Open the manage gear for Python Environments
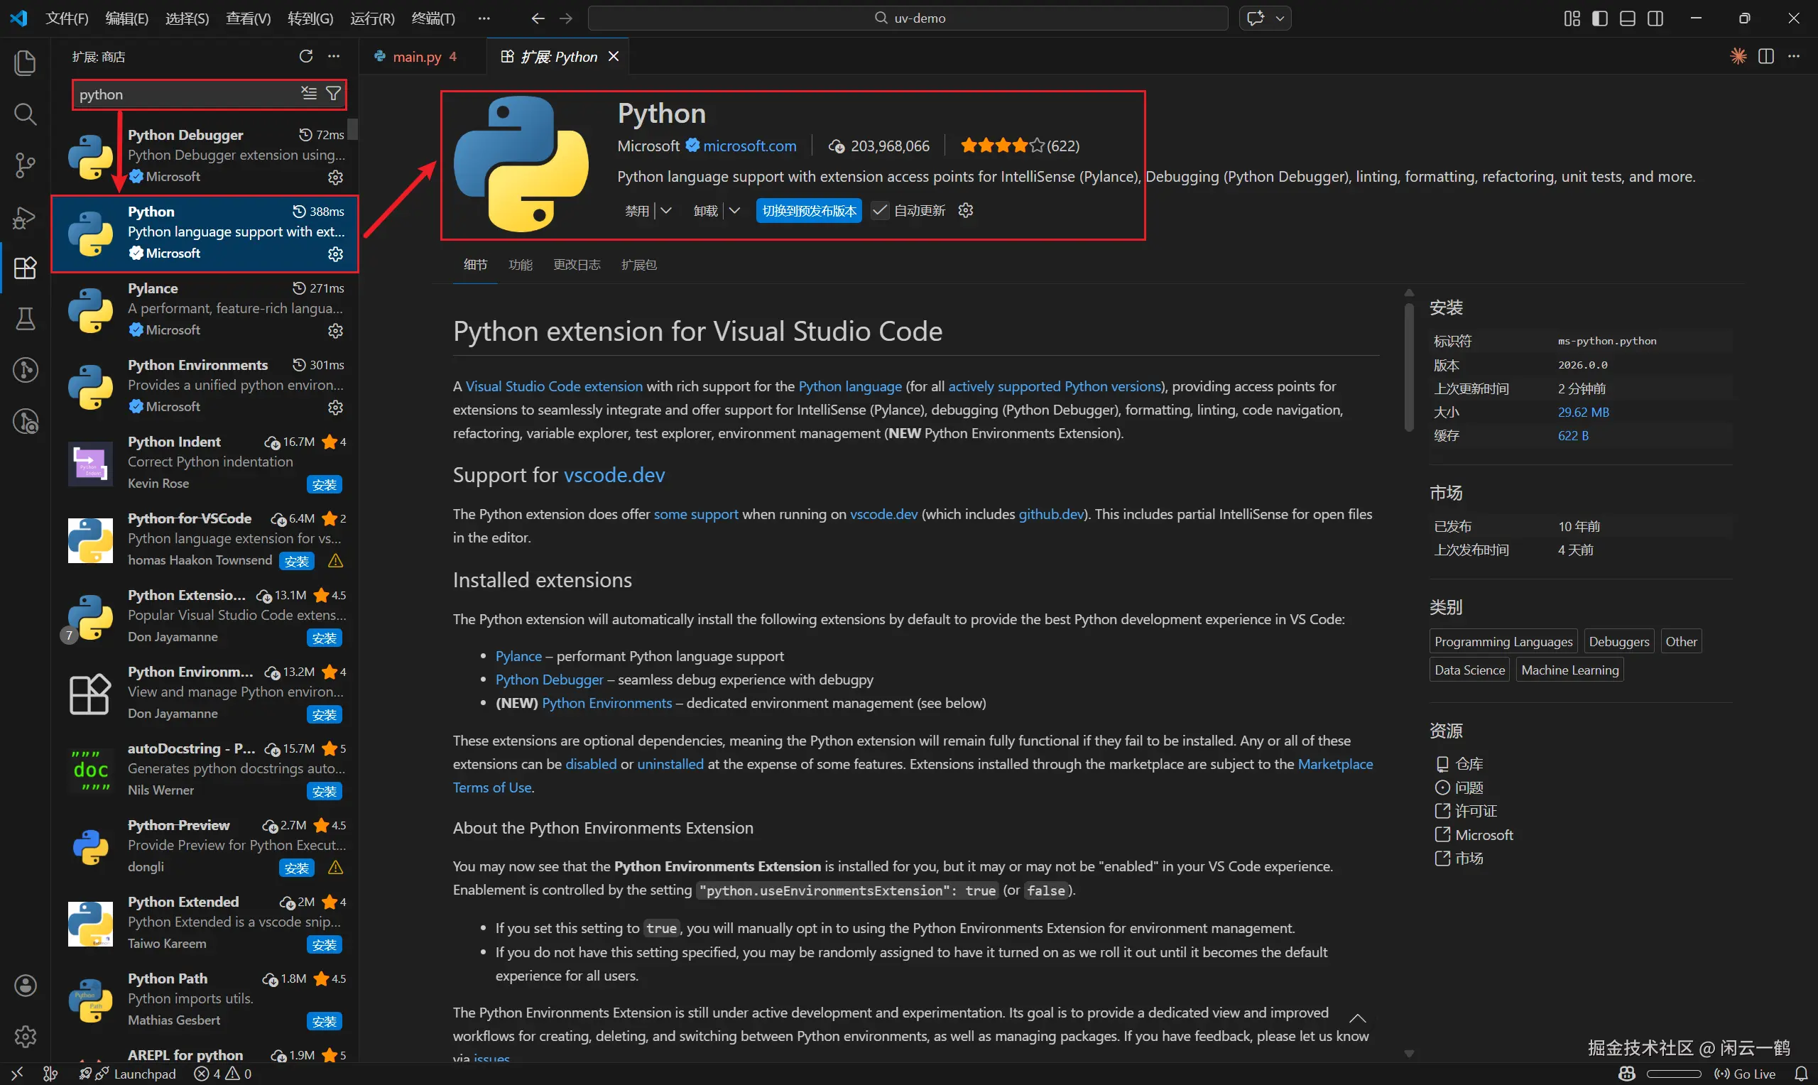 335,408
